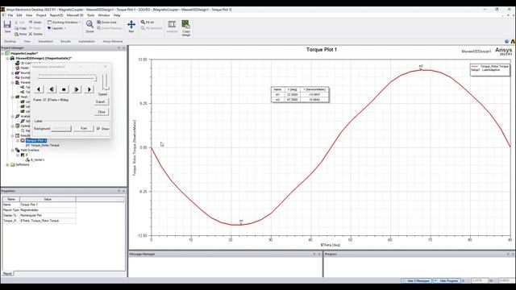Click the Font button in Animation dialog

click(x=84, y=128)
